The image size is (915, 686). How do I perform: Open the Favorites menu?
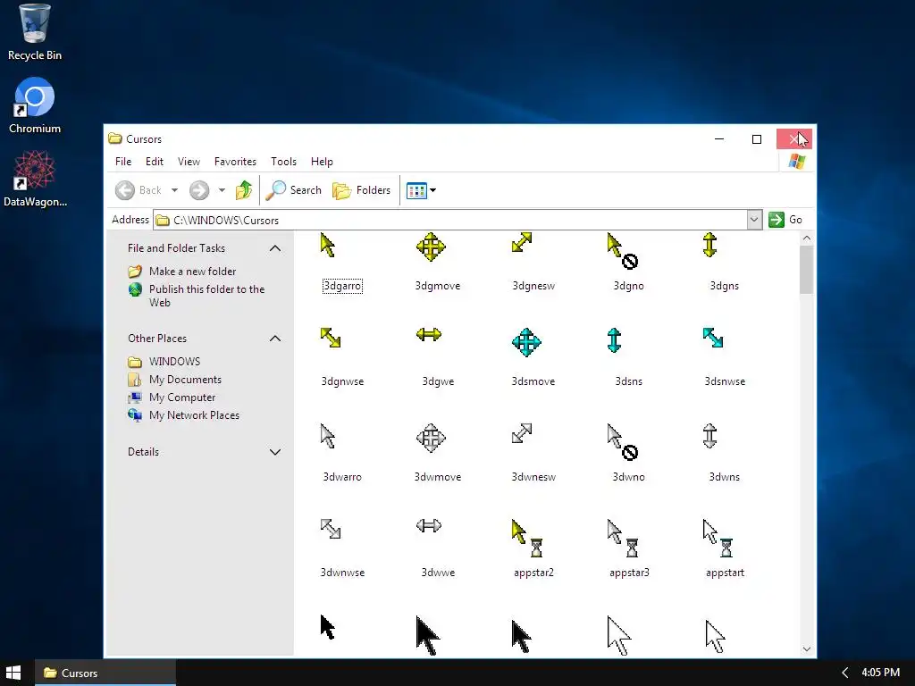point(235,162)
